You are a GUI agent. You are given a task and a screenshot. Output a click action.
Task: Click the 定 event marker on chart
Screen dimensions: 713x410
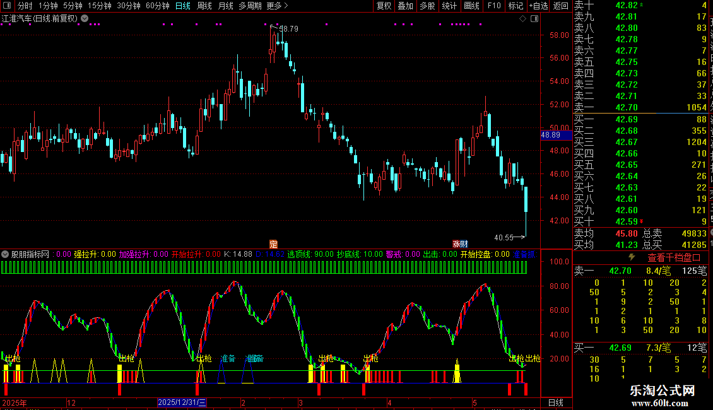[x=273, y=244]
